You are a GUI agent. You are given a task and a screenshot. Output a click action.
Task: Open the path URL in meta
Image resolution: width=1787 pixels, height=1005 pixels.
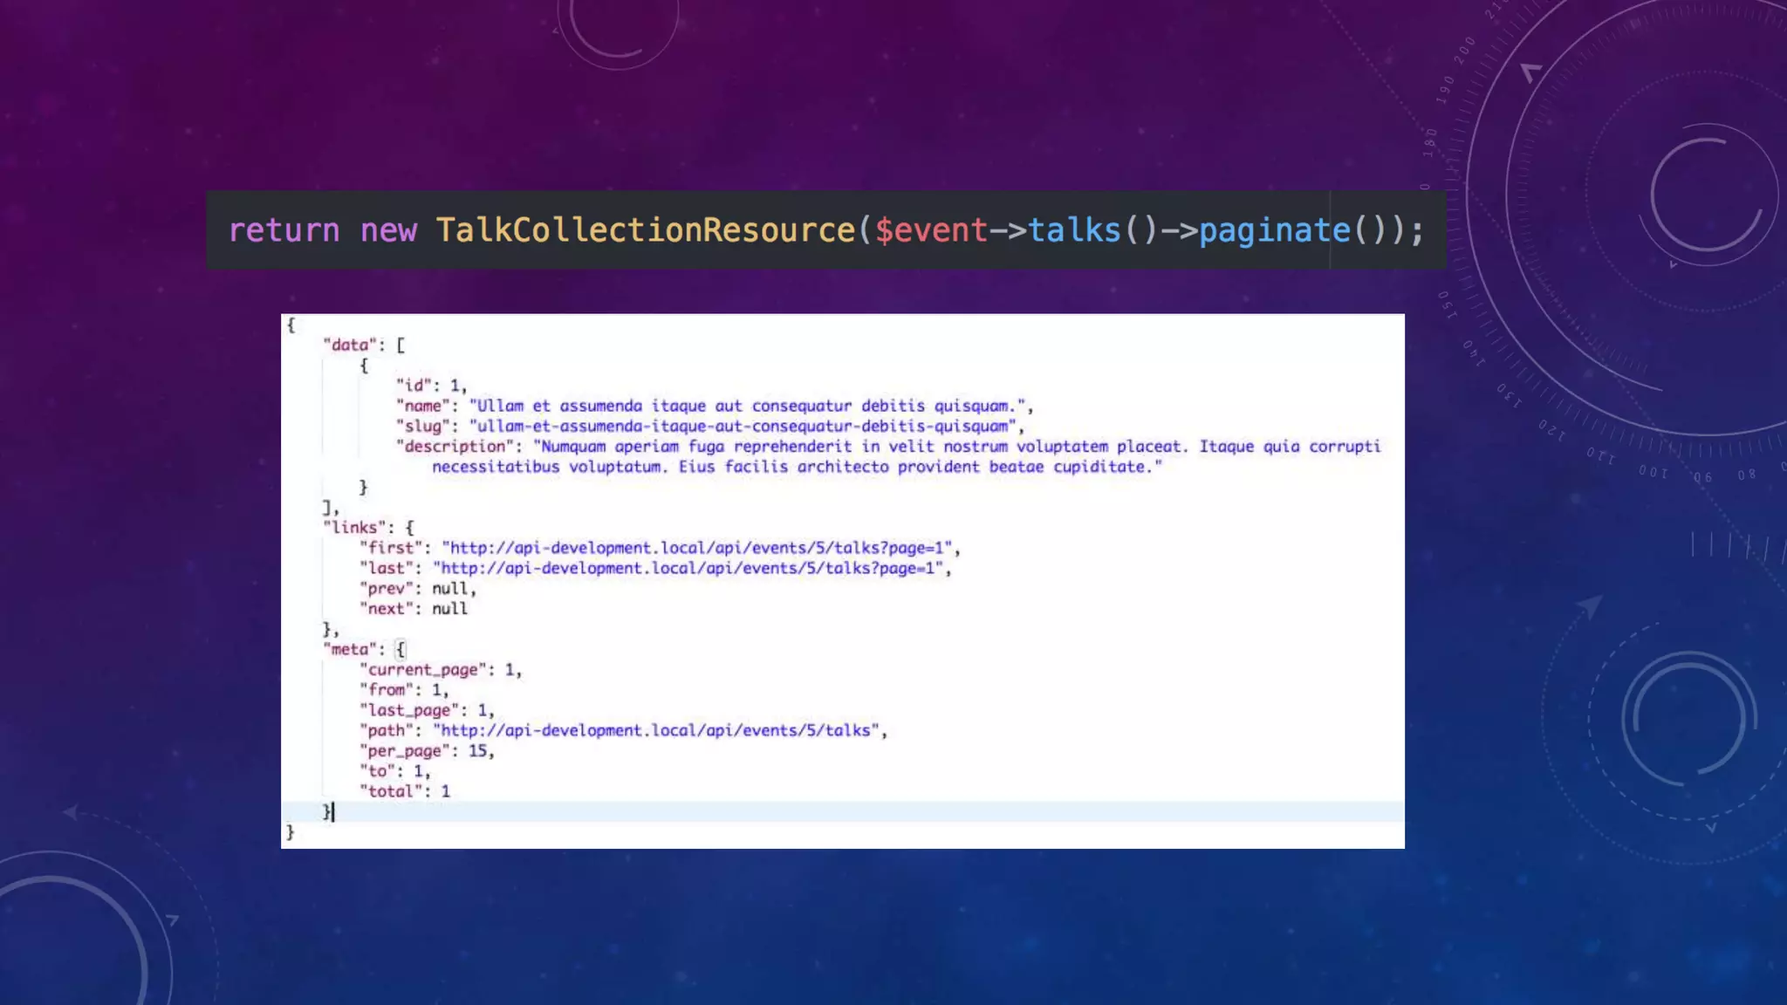point(659,730)
